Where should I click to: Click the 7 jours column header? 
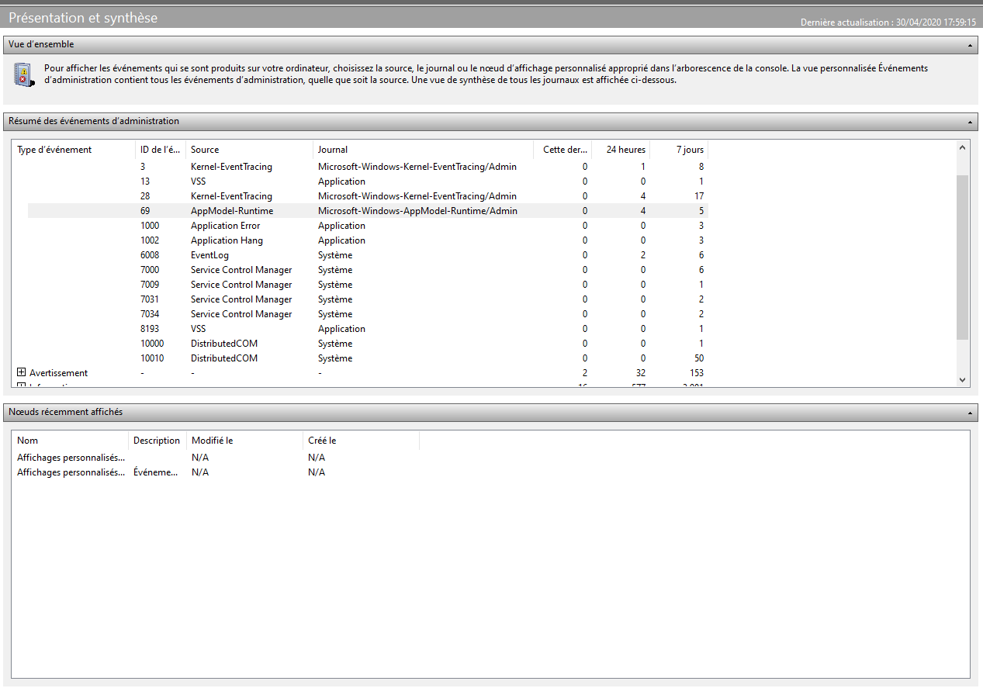click(679, 150)
